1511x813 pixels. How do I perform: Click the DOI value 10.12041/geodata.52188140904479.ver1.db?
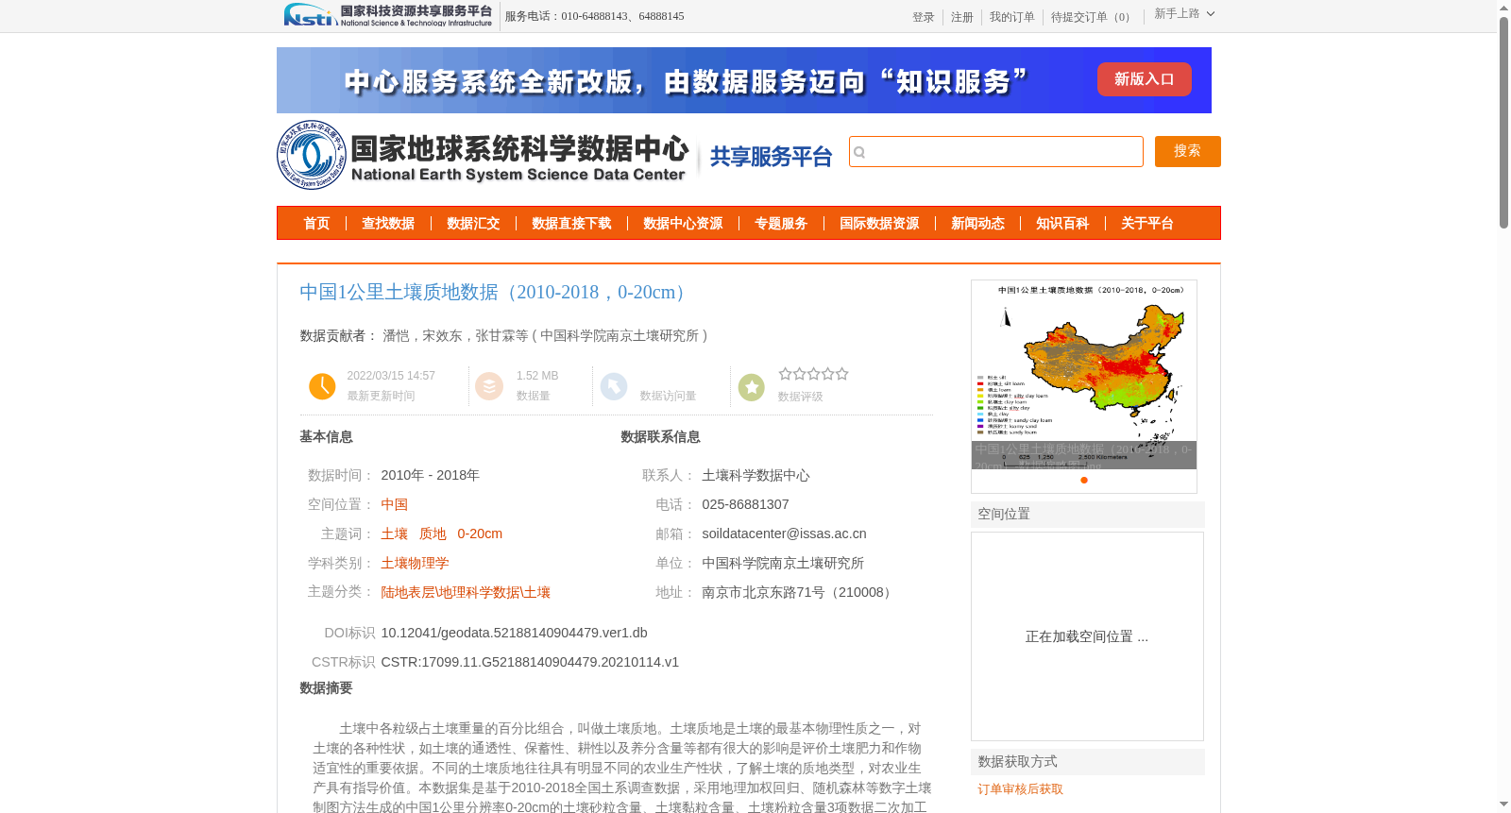pyautogui.click(x=514, y=633)
